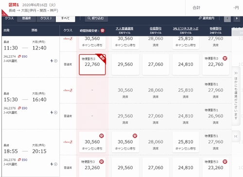Collapse fares with the return-to-first arrow
The height and width of the screenshot is (177, 243).
236,136
